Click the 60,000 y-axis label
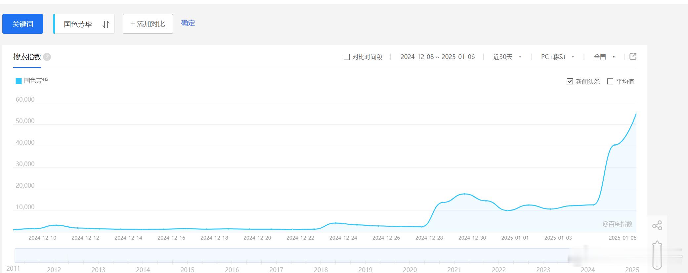 pos(25,99)
